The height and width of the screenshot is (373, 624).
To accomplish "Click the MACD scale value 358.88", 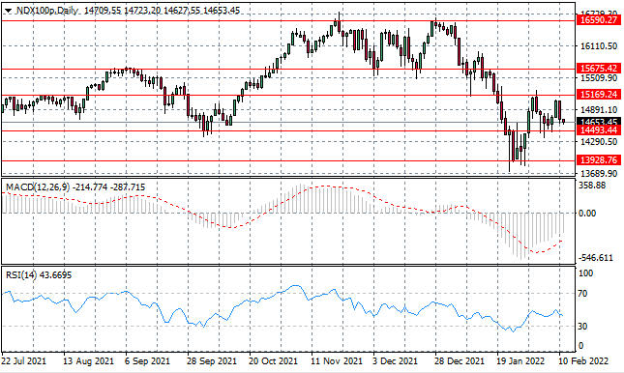I will (592, 186).
